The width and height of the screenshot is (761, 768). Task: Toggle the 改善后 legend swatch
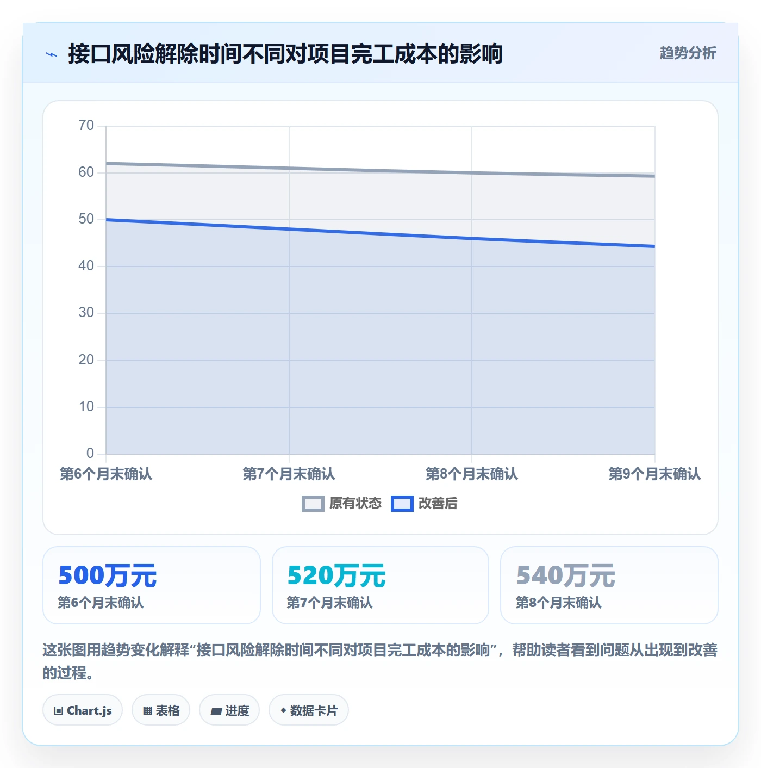[x=402, y=504]
